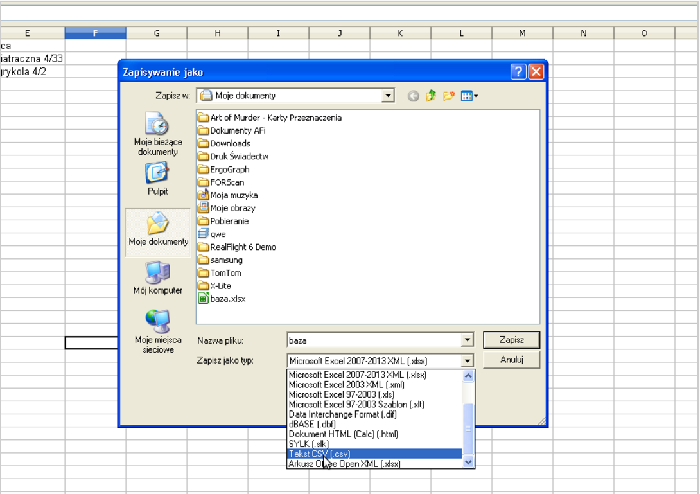
Task: Click cell containing 'iatraczna 4/33'
Action: [32, 58]
